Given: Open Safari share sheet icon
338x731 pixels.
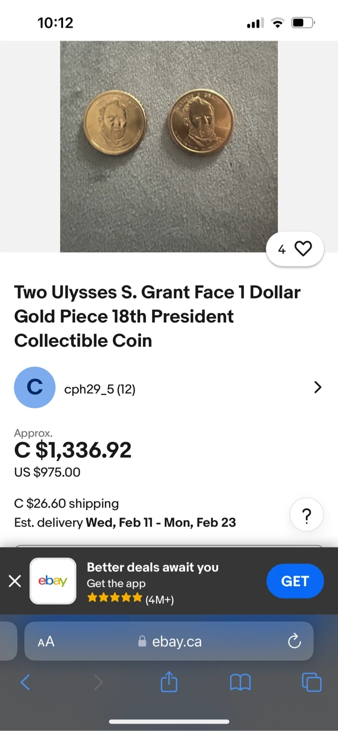Looking at the screenshot, I should 169,682.
